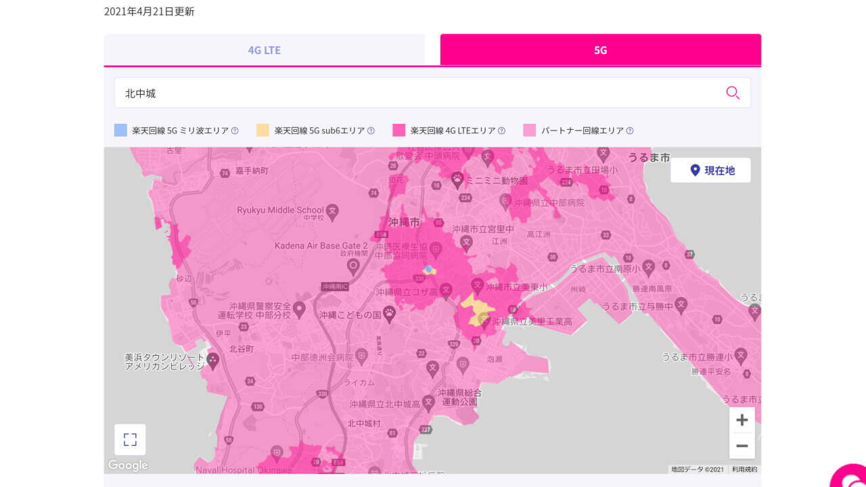Open the map fullscreen icon
The width and height of the screenshot is (866, 487).
pyautogui.click(x=129, y=439)
